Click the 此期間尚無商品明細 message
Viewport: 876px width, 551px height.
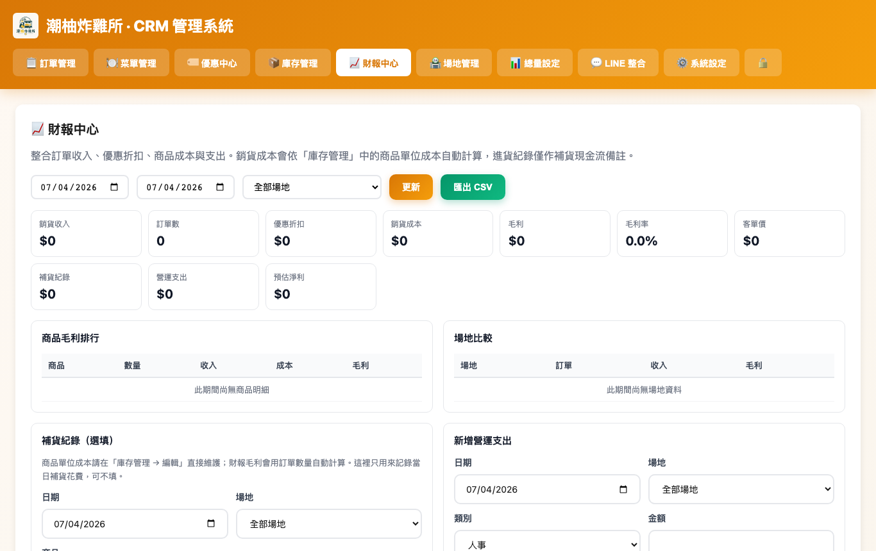pyautogui.click(x=232, y=390)
